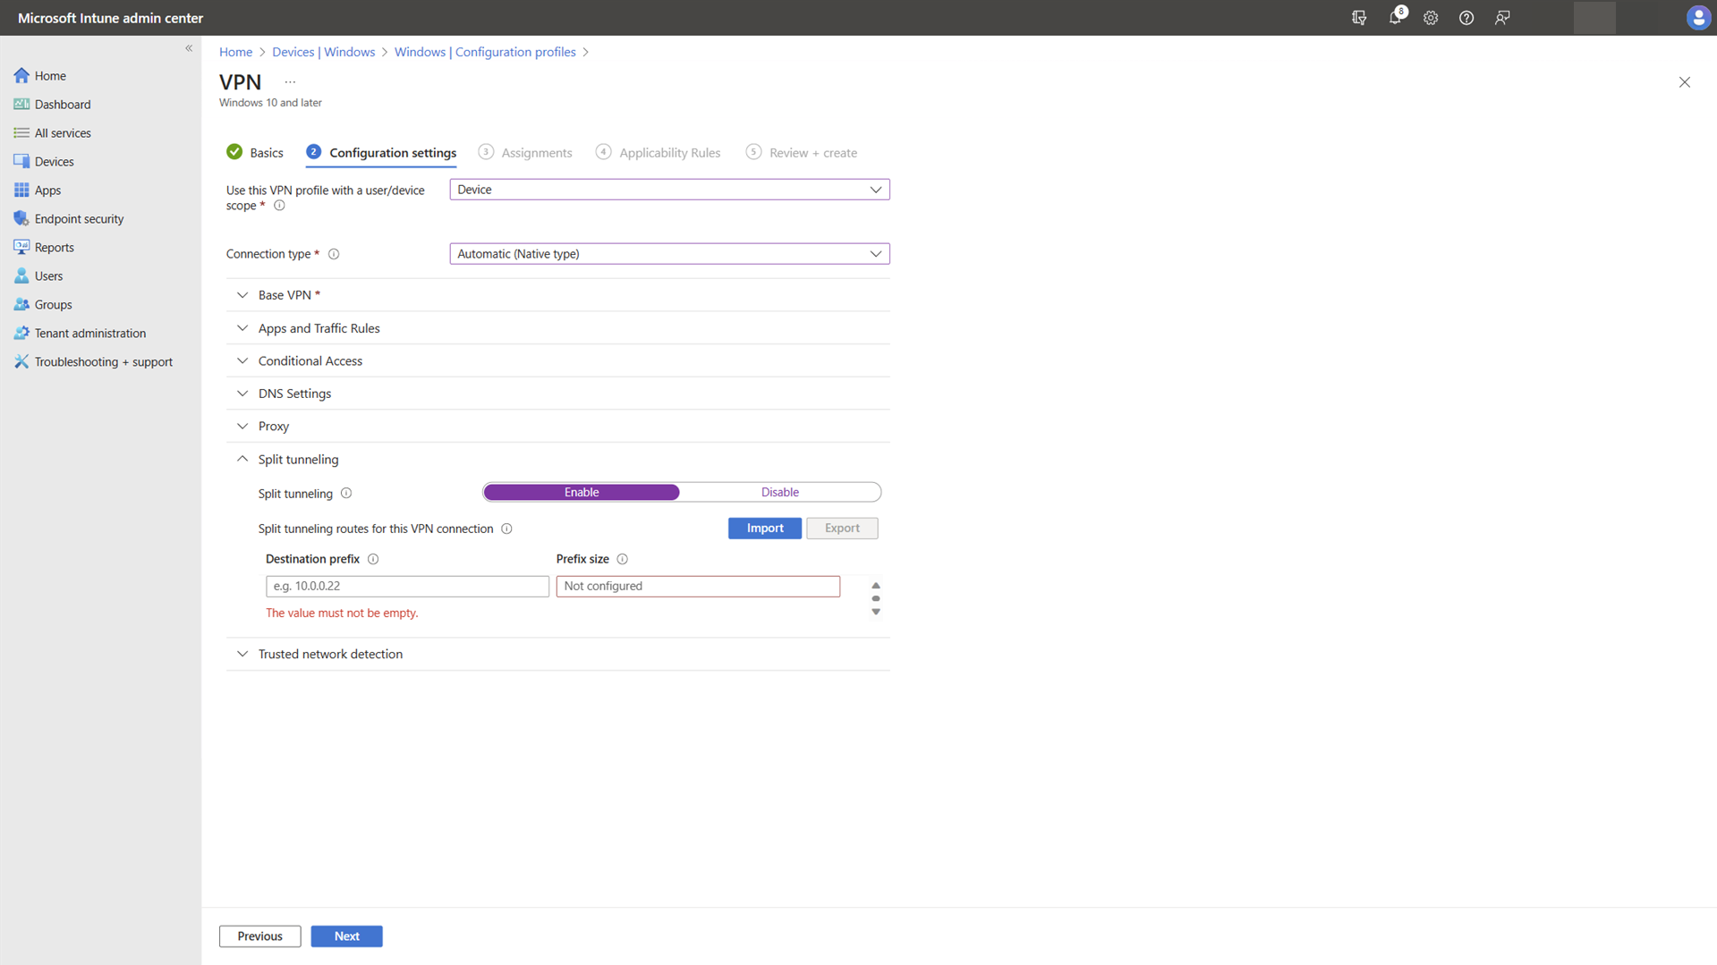Expand the Base VPN section
Screen dimensions: 1717x965
(x=288, y=295)
